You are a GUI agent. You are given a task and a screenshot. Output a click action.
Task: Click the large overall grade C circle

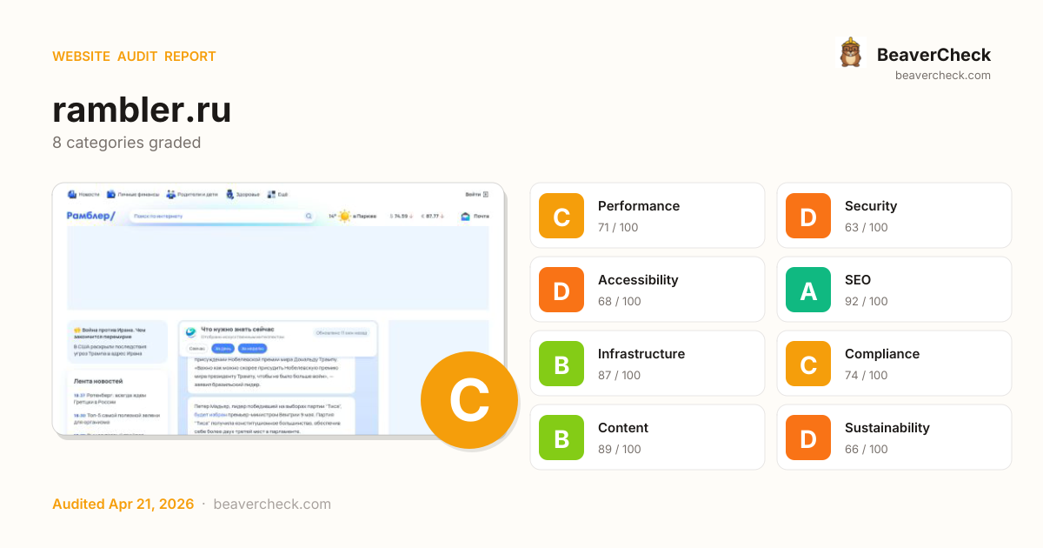(x=469, y=400)
